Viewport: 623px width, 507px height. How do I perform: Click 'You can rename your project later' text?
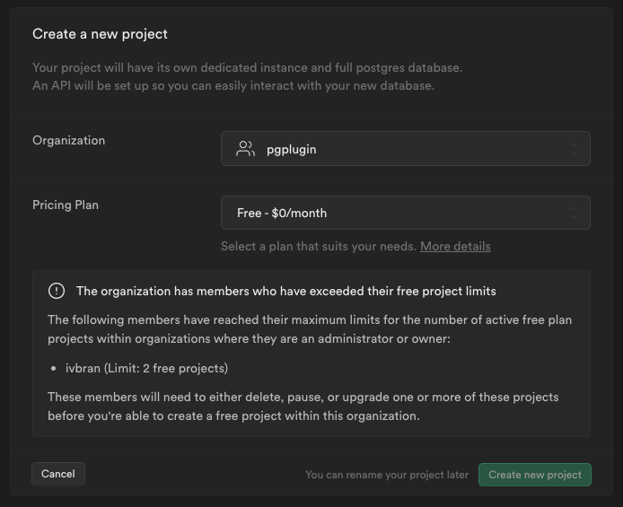[387, 475]
